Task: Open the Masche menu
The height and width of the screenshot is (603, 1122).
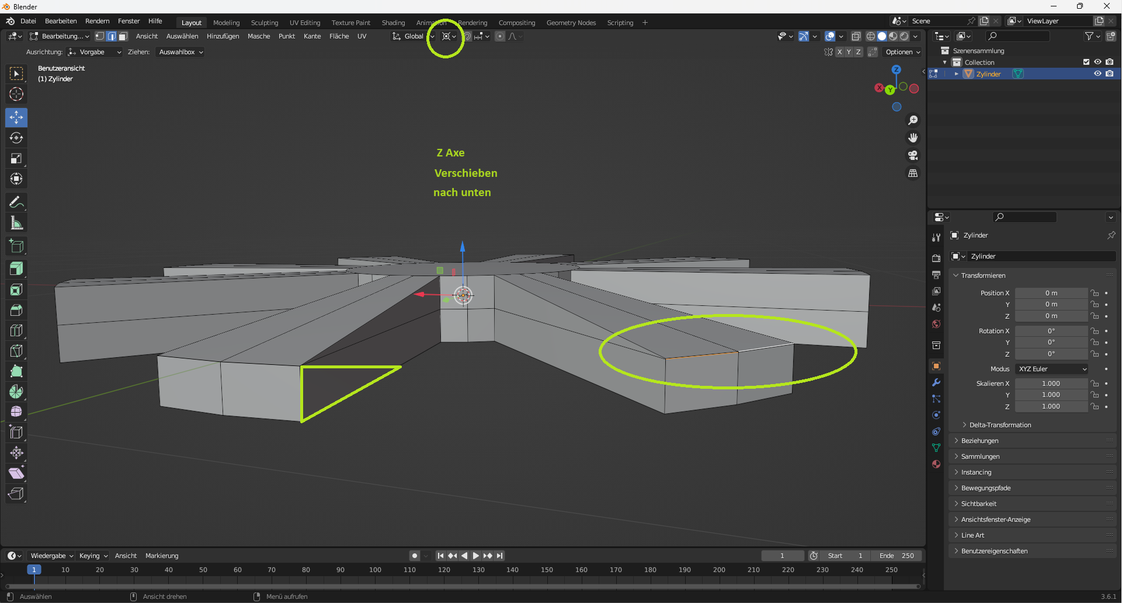Action: [259, 36]
